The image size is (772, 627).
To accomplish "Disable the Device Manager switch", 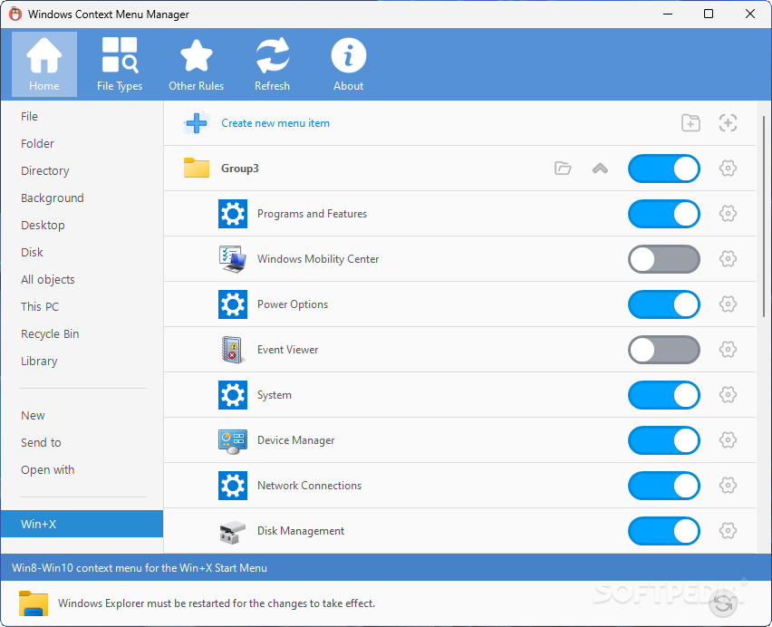I will [x=663, y=440].
